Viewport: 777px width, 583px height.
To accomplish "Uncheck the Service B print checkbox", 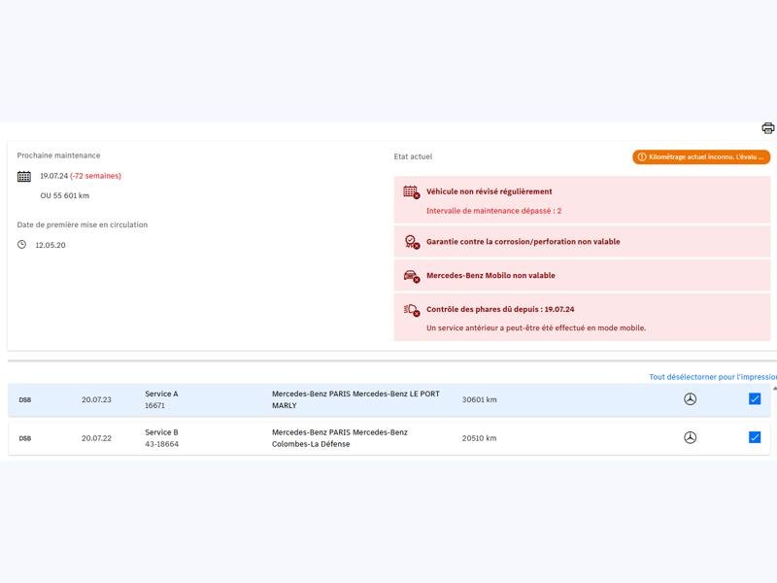I will 755,437.
